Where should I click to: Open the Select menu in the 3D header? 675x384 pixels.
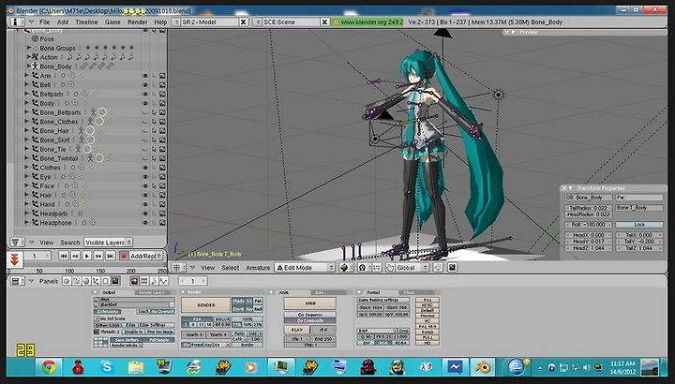click(231, 268)
